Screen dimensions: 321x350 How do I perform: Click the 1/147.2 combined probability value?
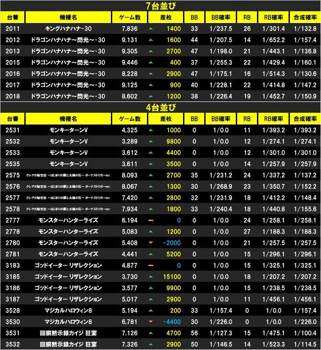[305, 85]
